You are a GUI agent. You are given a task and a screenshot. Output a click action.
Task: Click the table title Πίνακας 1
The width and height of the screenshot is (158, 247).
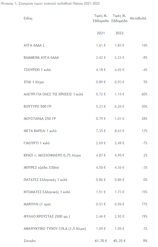tap(50, 3)
